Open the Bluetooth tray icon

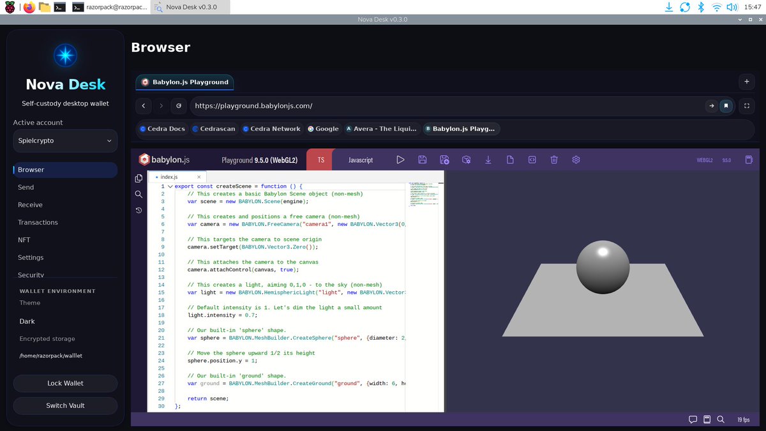[700, 7]
